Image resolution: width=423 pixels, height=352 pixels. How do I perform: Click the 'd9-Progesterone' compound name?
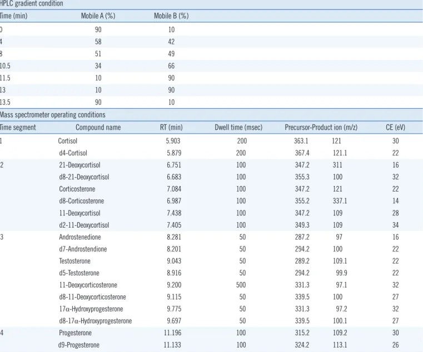tap(79, 345)
